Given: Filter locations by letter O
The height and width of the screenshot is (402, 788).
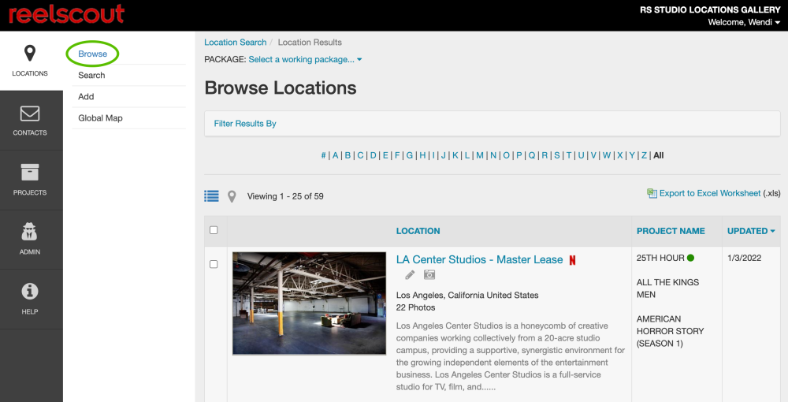Looking at the screenshot, I should click(x=507, y=155).
